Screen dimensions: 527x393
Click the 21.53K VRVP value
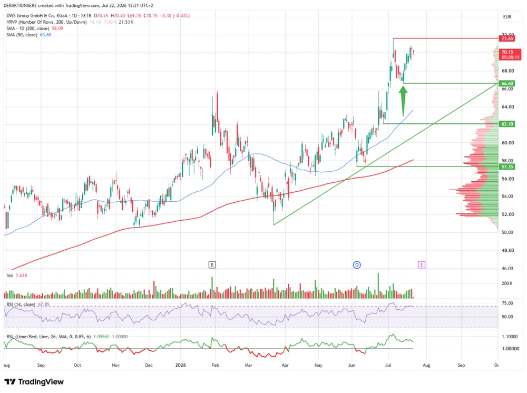(x=126, y=22)
